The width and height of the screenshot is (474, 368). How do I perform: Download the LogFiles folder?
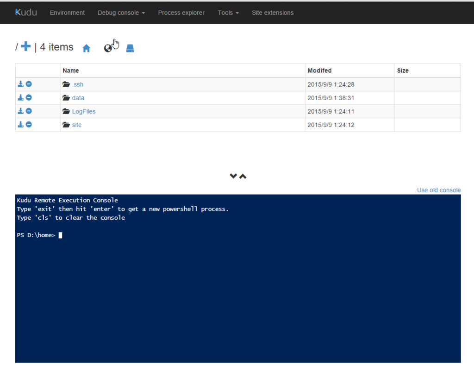click(x=20, y=111)
